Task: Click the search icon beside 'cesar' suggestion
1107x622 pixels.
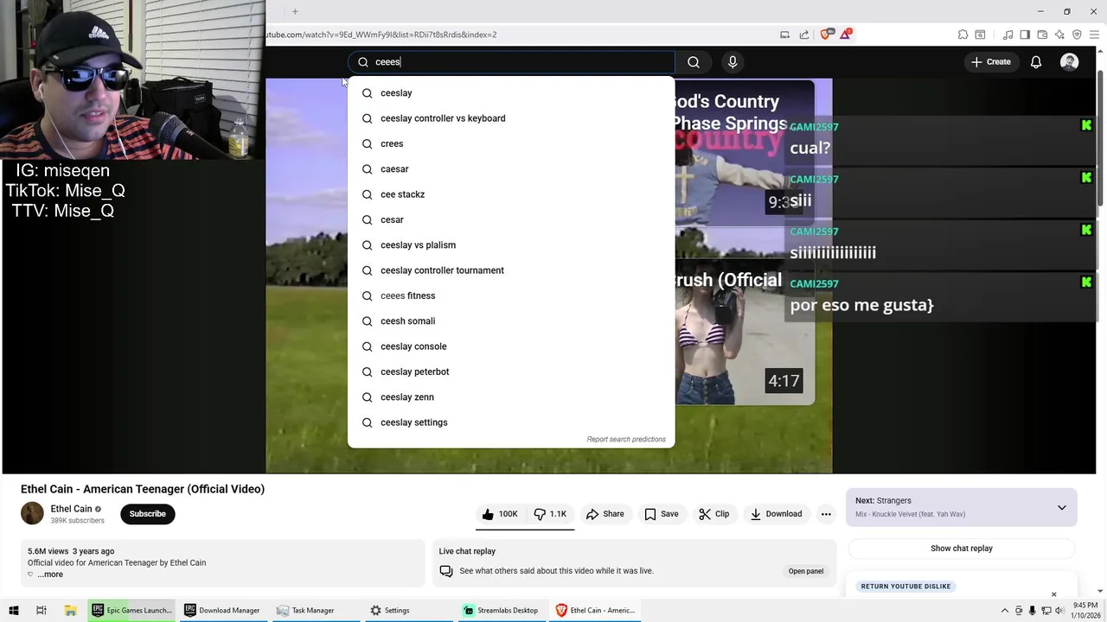Action: [367, 219]
